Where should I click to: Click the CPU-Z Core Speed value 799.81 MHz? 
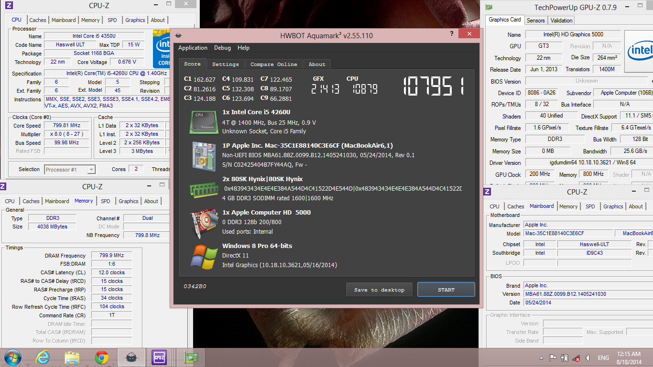(66, 126)
